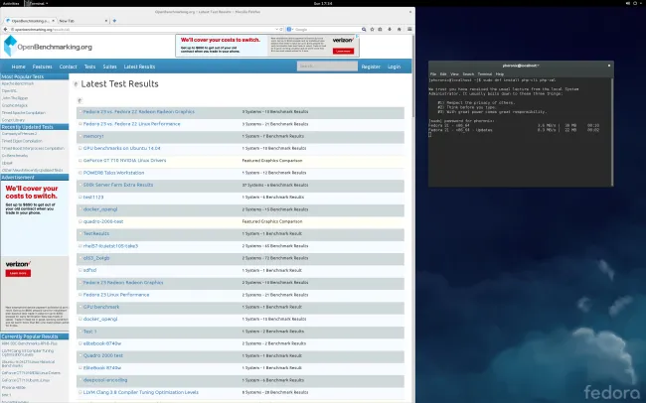Show bookmarks list icon in Firefox toolbar
Image resolution: width=646 pixels, height=403 pixels.
click(380, 29)
